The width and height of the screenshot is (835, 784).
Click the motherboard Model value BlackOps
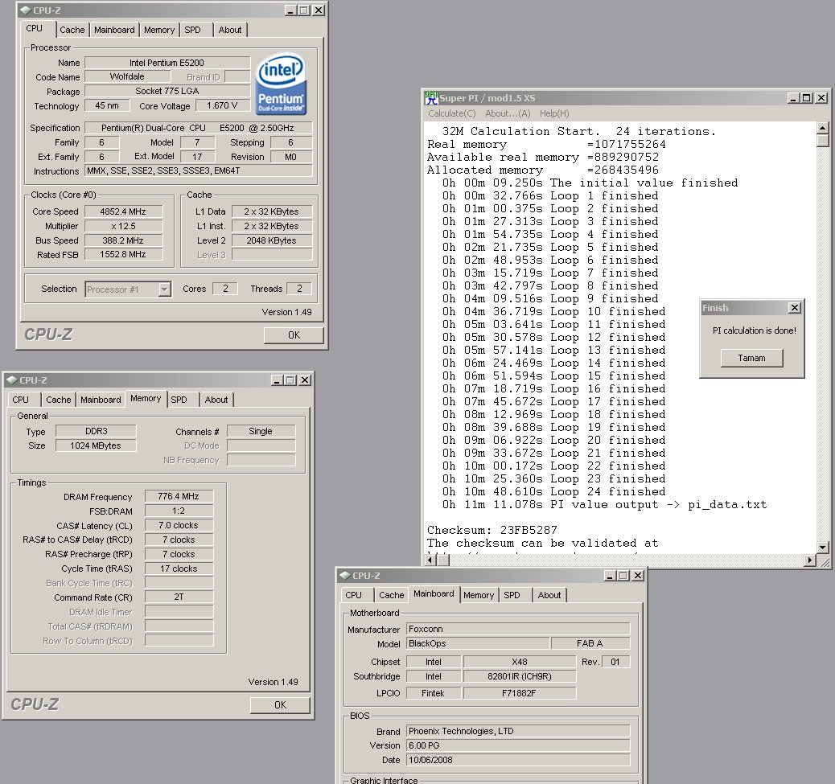pos(478,643)
